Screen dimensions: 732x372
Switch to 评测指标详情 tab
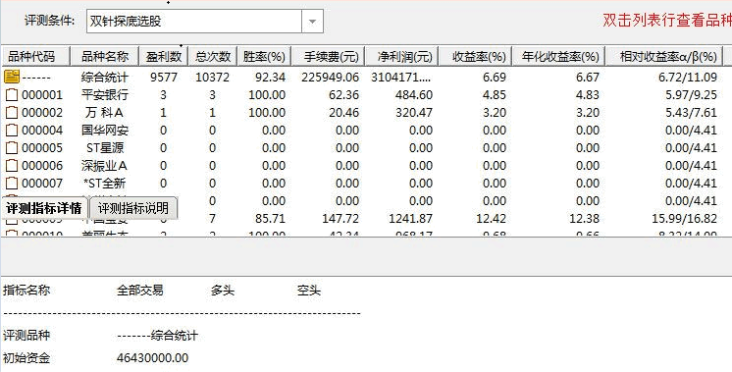coord(44,208)
